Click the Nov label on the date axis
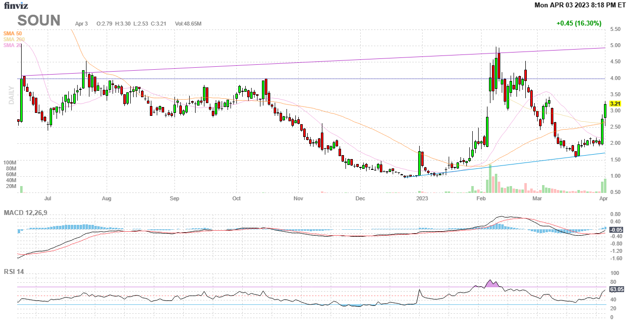The height and width of the screenshot is (325, 630). point(297,199)
